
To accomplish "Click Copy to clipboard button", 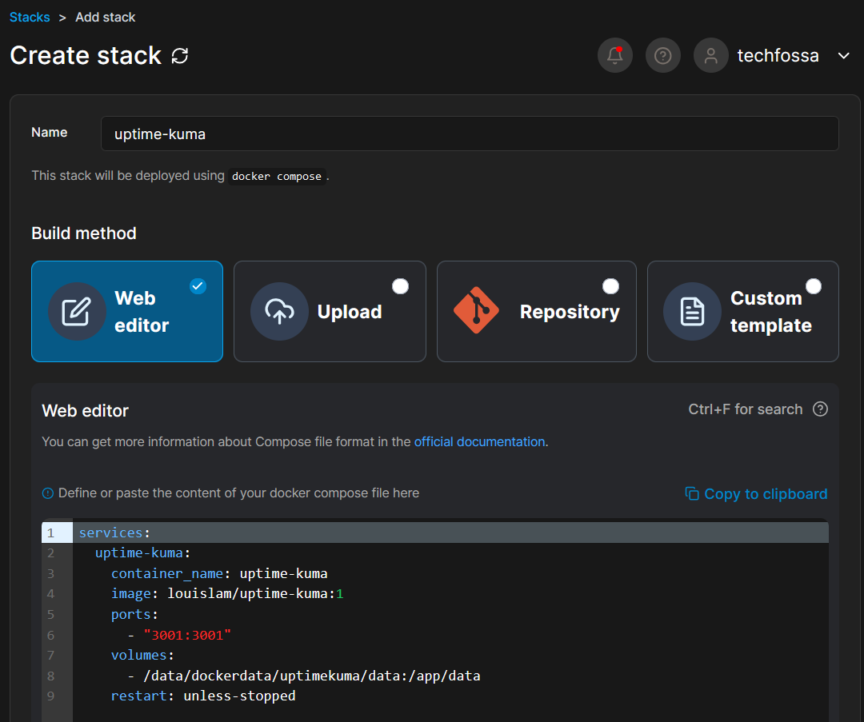I will [756, 494].
